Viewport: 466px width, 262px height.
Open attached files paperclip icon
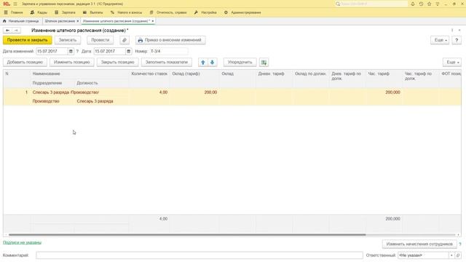pos(125,40)
